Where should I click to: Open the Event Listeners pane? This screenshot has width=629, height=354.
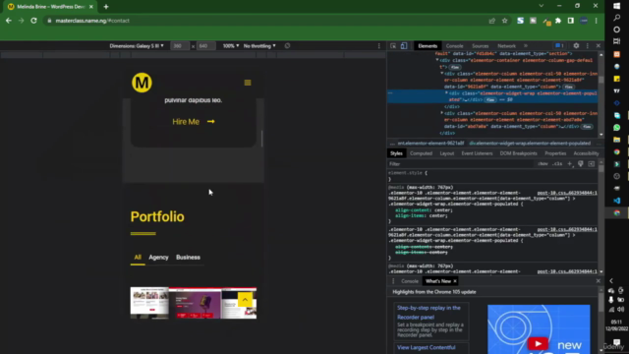[x=477, y=153]
